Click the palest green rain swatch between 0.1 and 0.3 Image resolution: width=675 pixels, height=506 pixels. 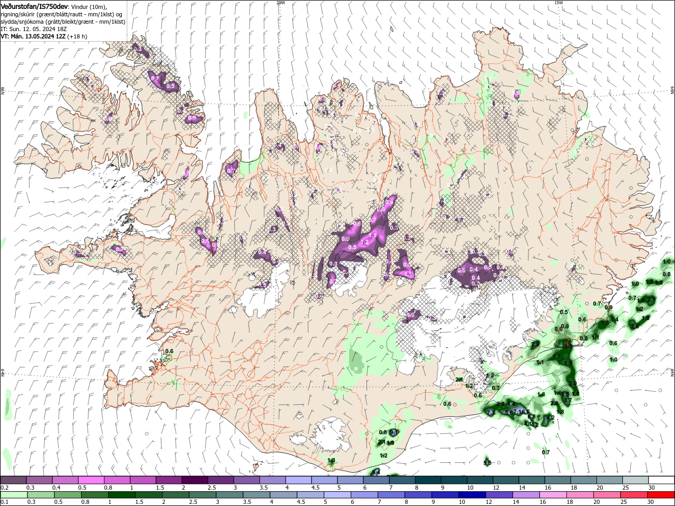(x=13, y=495)
